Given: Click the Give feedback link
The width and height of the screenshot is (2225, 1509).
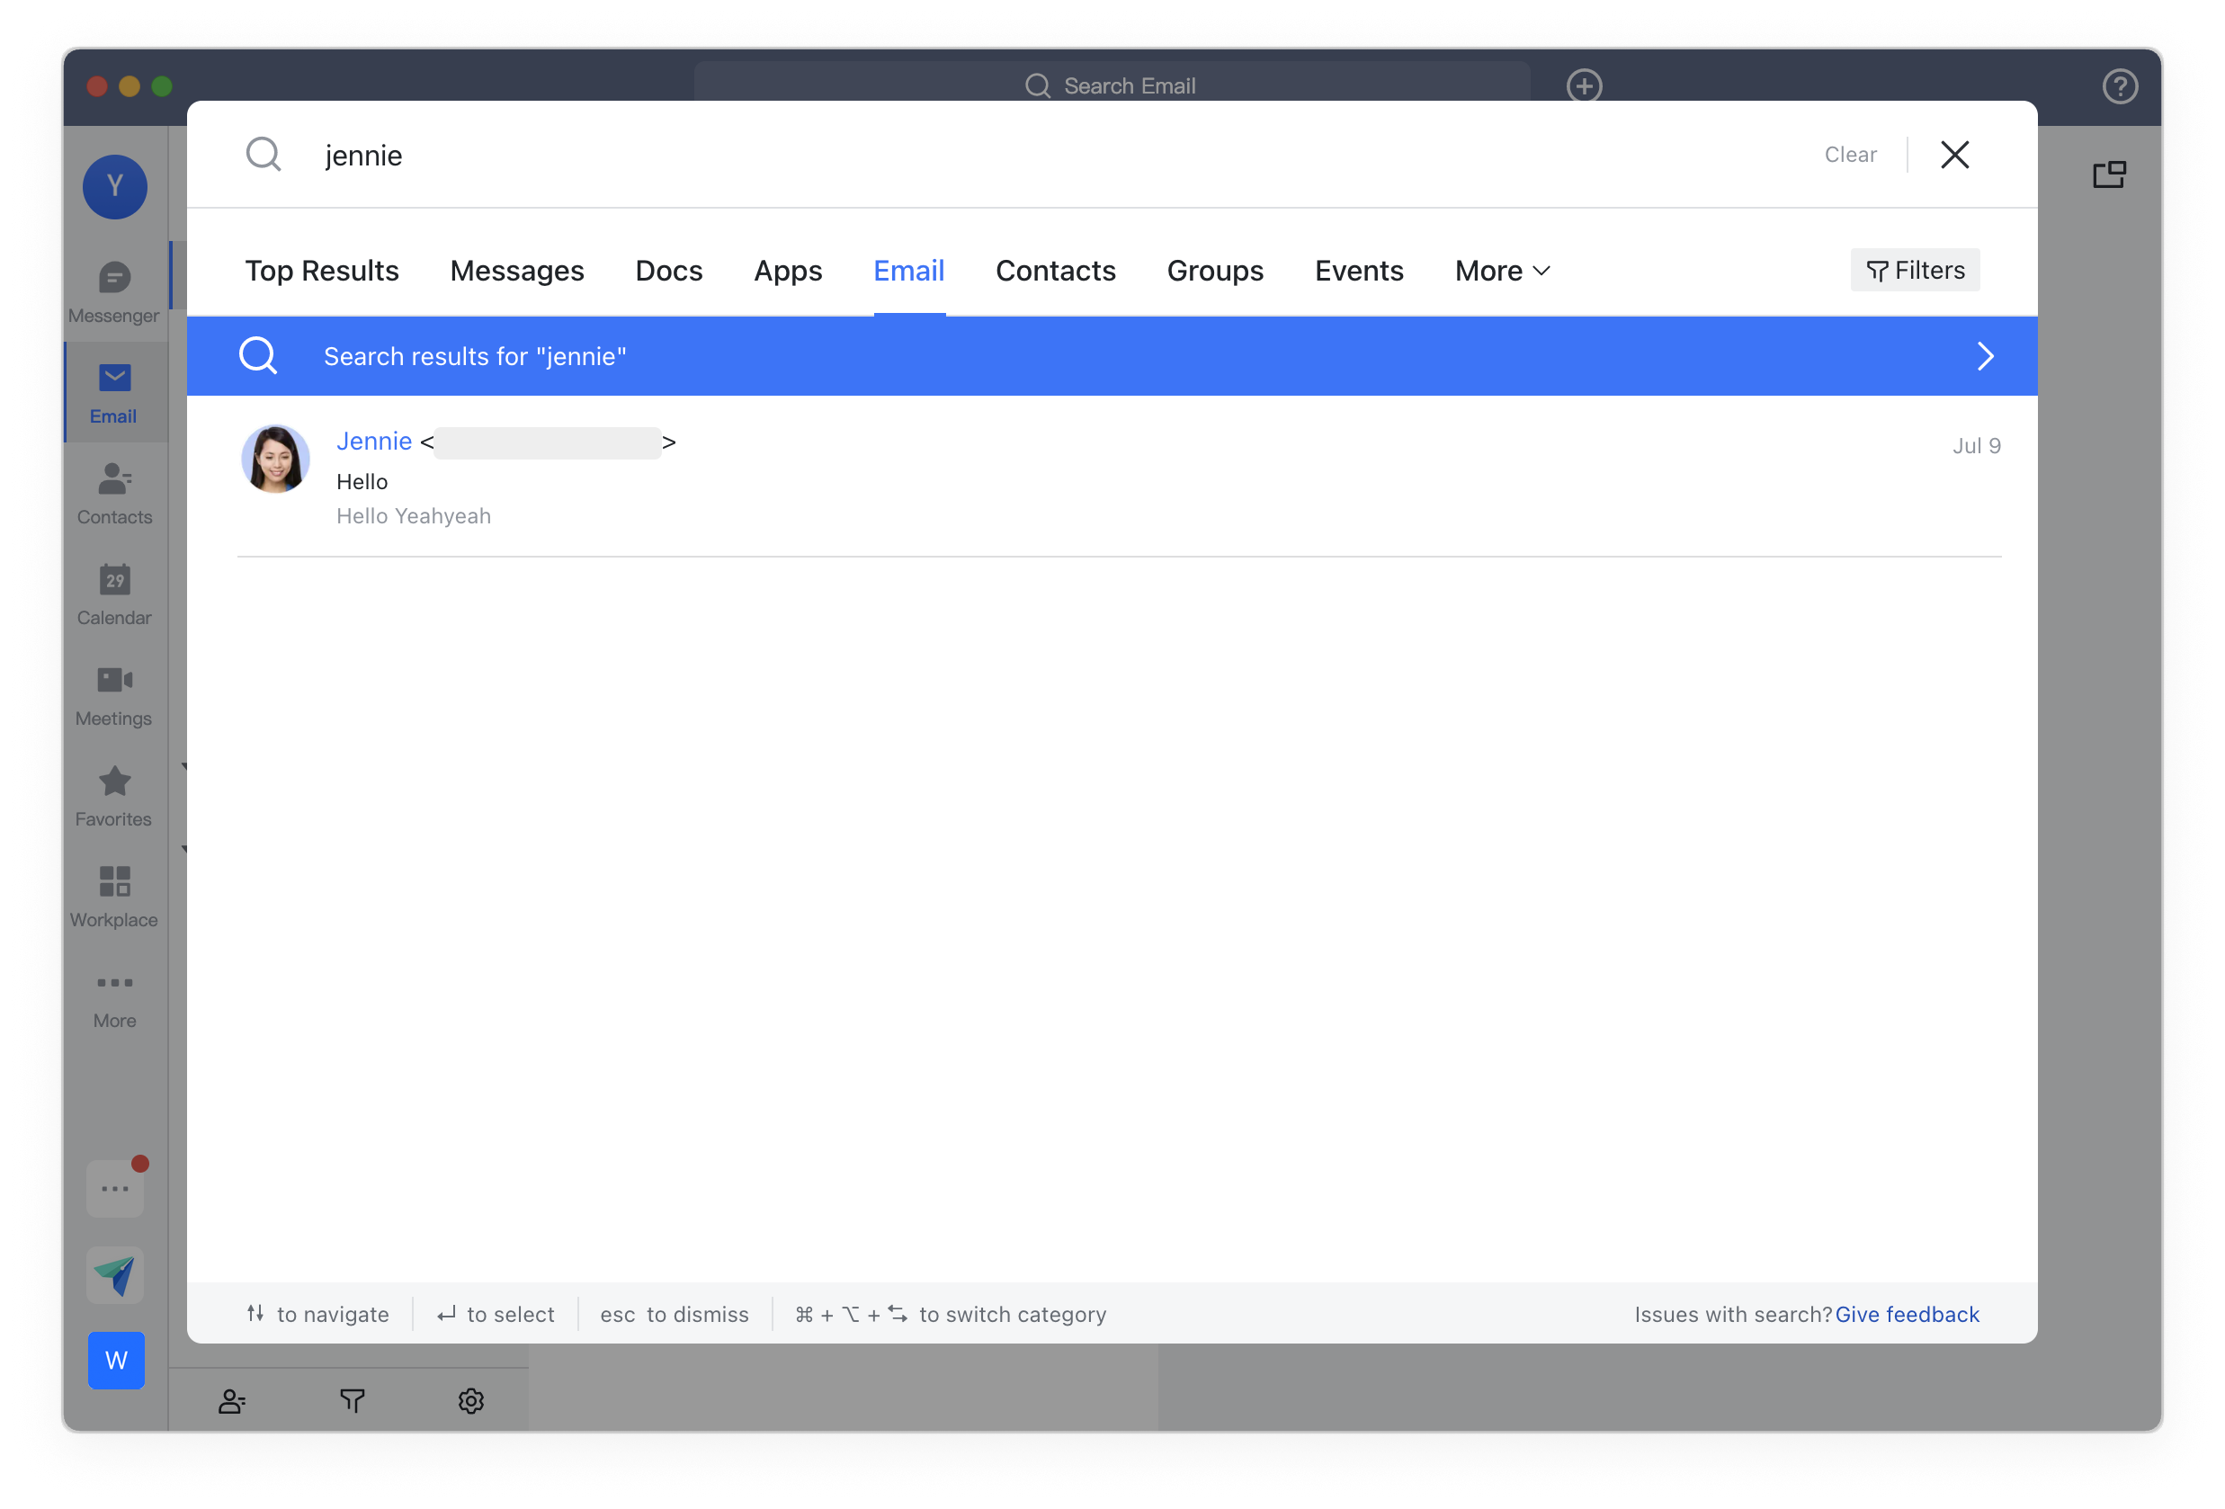Looking at the screenshot, I should pos(1907,1314).
